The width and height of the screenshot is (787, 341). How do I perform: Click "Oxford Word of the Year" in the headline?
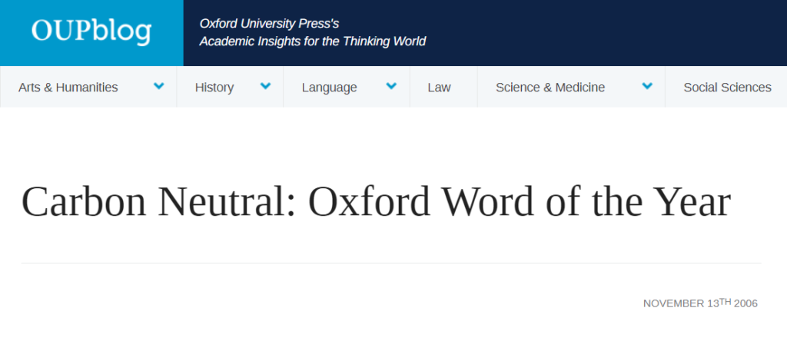(519, 203)
